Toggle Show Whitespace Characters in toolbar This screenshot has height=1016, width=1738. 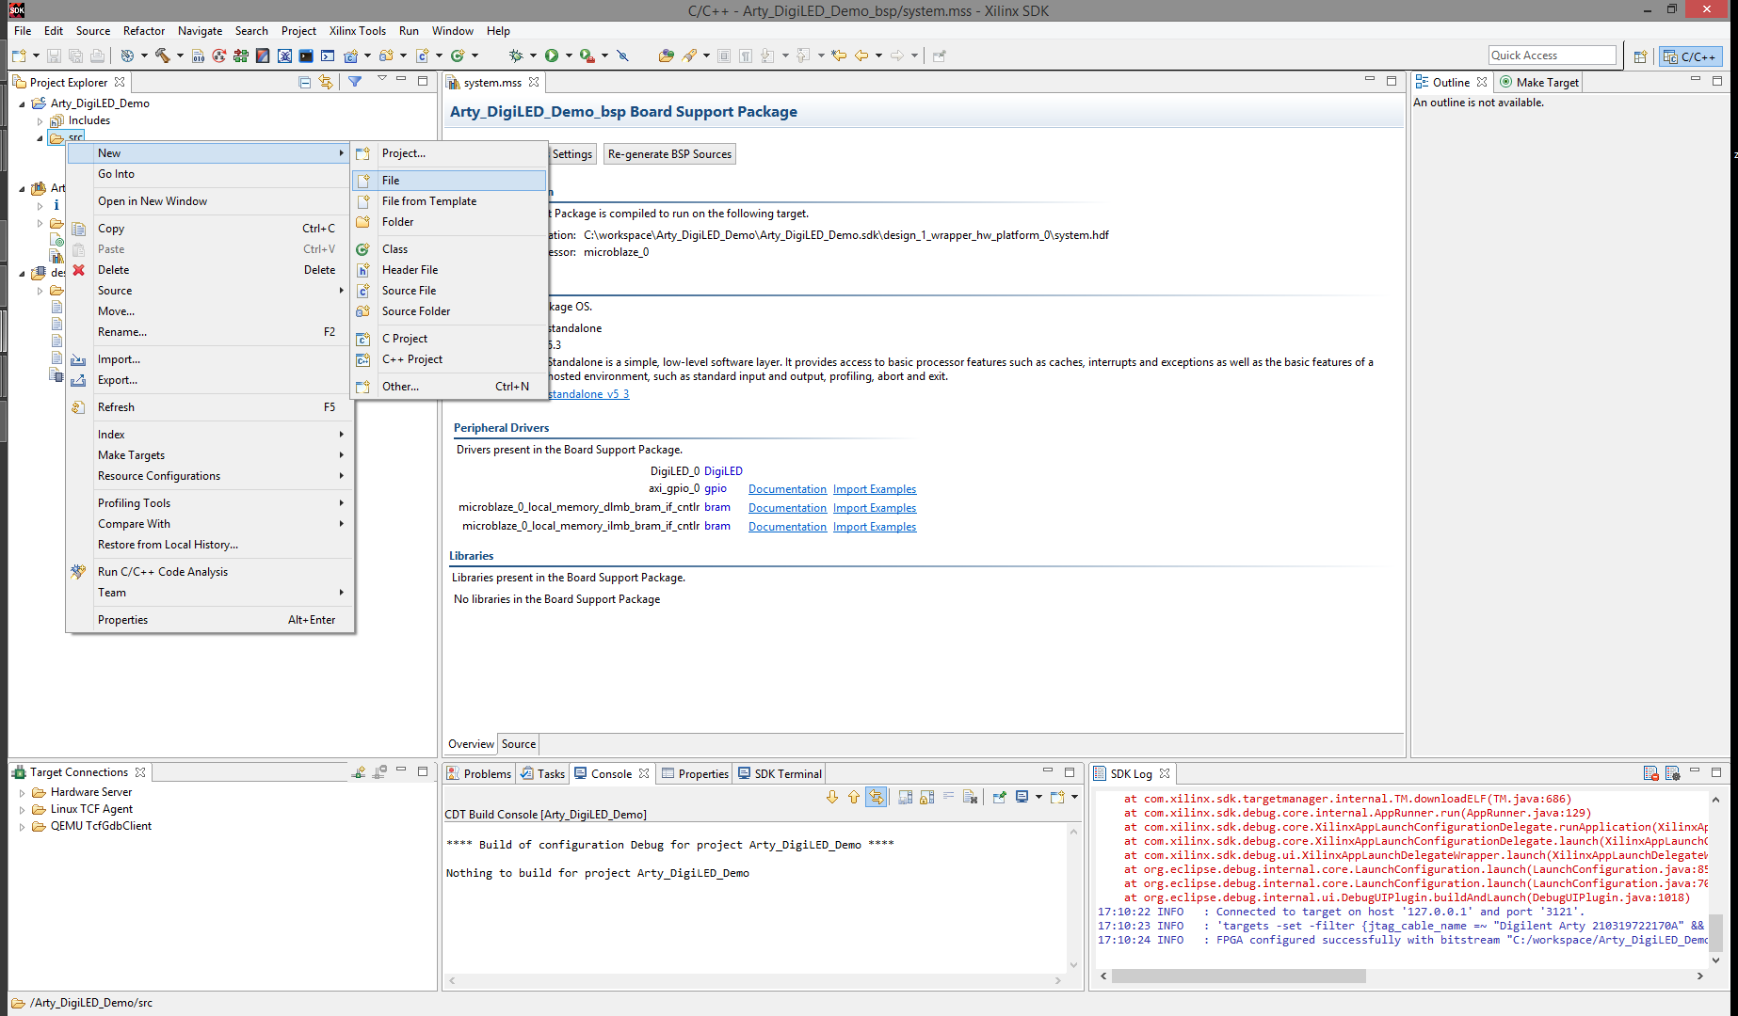[x=746, y=56]
